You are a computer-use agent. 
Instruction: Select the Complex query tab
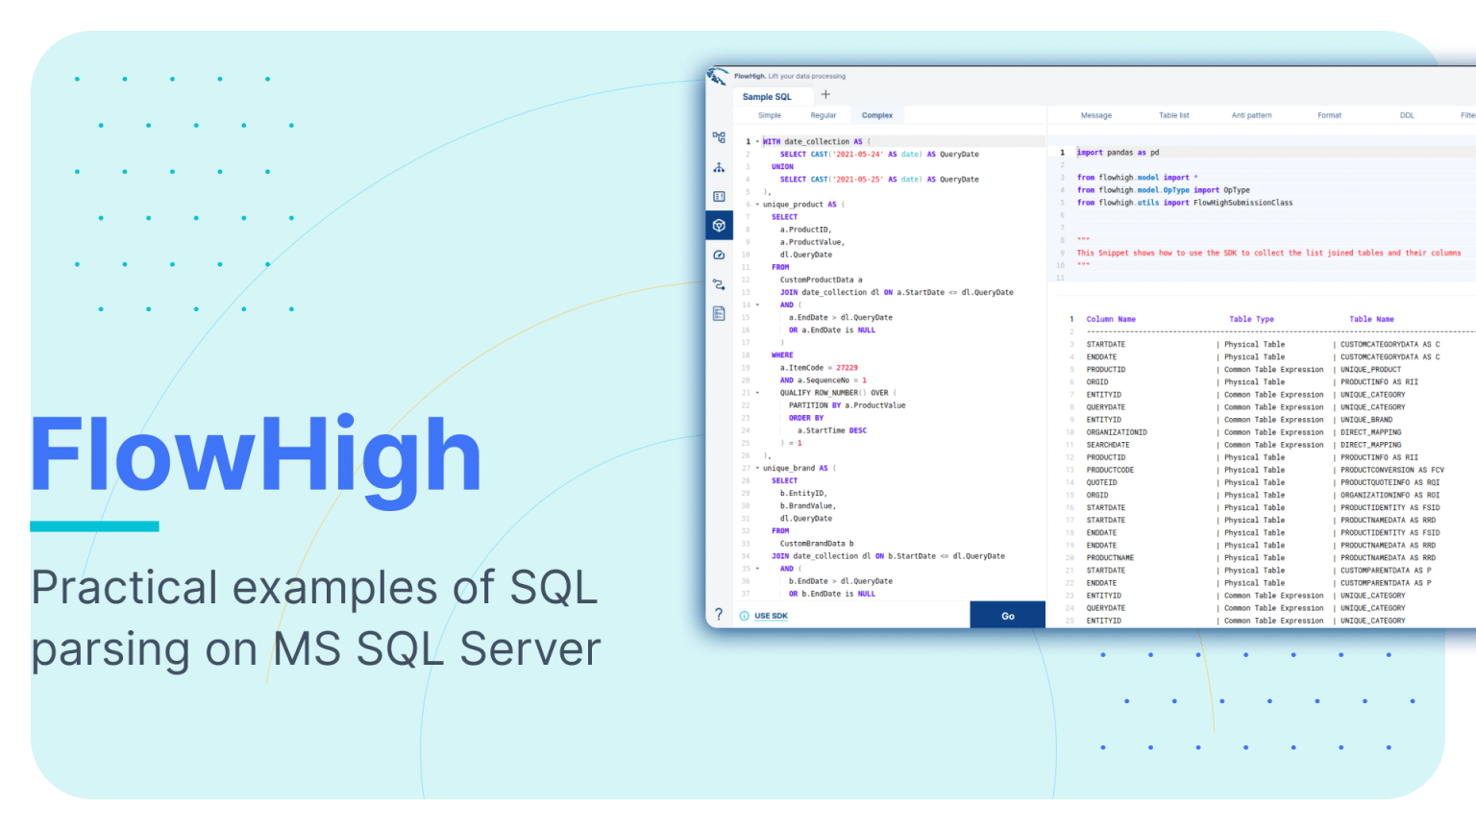click(877, 114)
